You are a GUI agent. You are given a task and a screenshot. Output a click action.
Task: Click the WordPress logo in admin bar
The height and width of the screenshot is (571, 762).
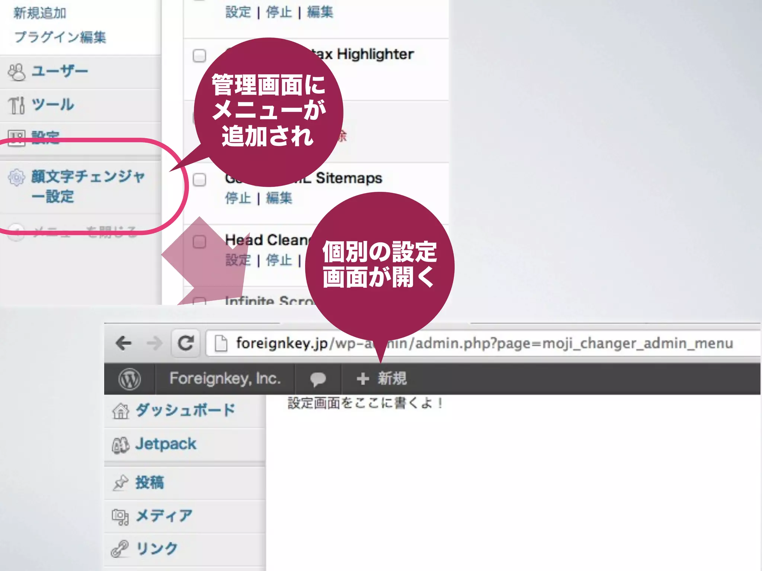pyautogui.click(x=129, y=379)
